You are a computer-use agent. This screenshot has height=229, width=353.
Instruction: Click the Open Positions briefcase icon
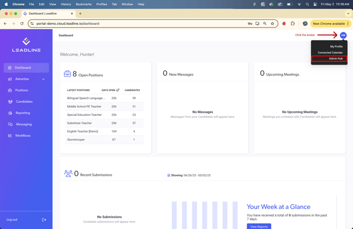point(67,74)
